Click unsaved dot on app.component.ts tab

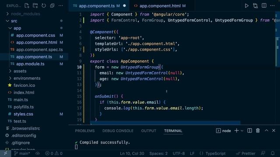coord(124,6)
